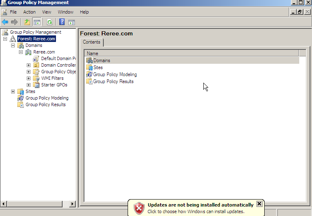Select Domains row in Contents list
The image size is (312, 216).
tap(192, 60)
